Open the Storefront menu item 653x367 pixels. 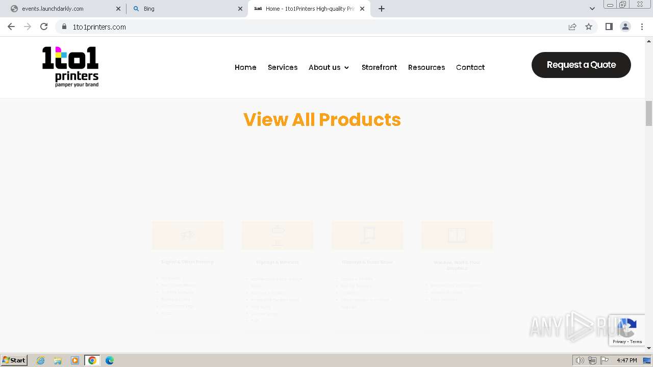[x=379, y=67]
